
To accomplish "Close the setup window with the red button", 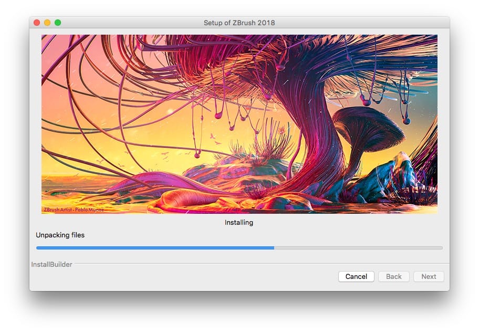I will tap(37, 23).
